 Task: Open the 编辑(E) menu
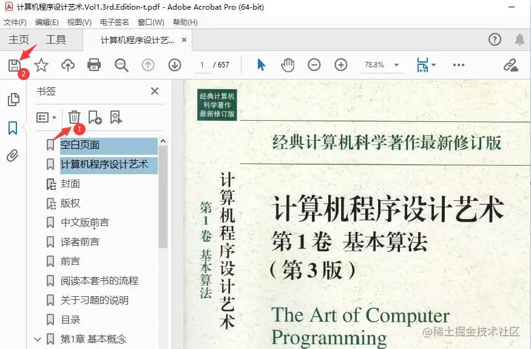(x=47, y=22)
